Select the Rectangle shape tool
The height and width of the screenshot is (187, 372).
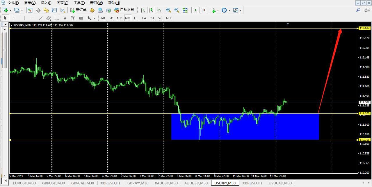(81, 18)
